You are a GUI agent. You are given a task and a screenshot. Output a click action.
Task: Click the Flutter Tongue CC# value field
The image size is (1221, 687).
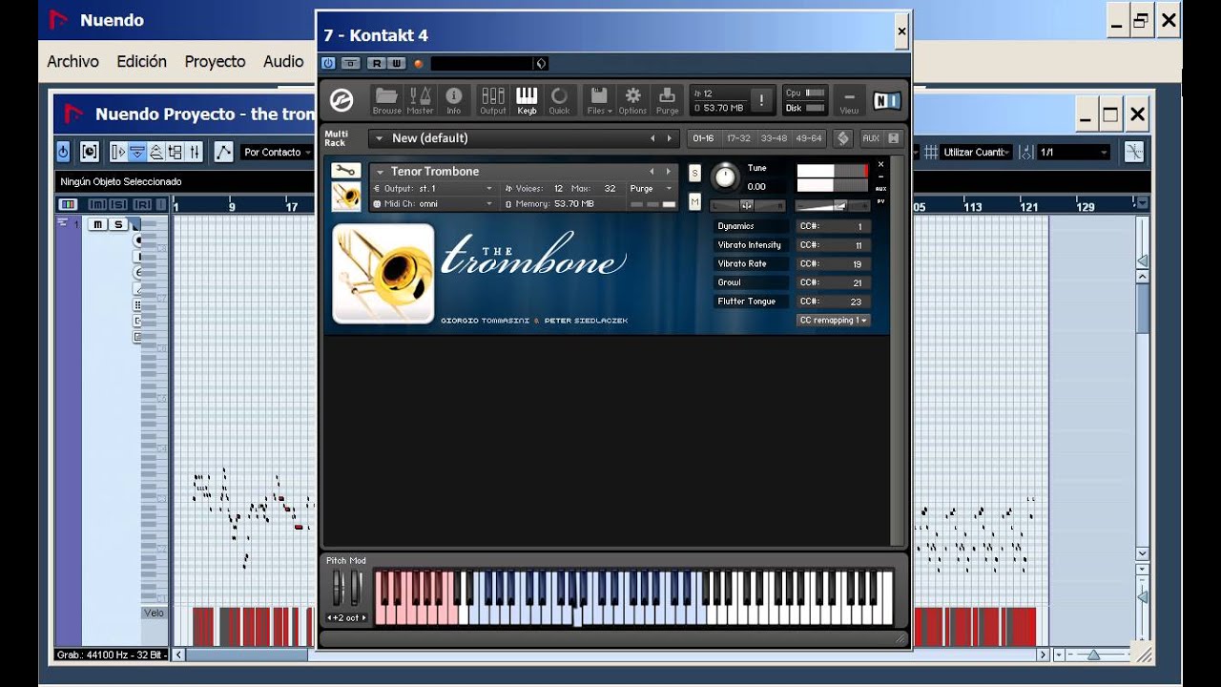click(x=834, y=302)
